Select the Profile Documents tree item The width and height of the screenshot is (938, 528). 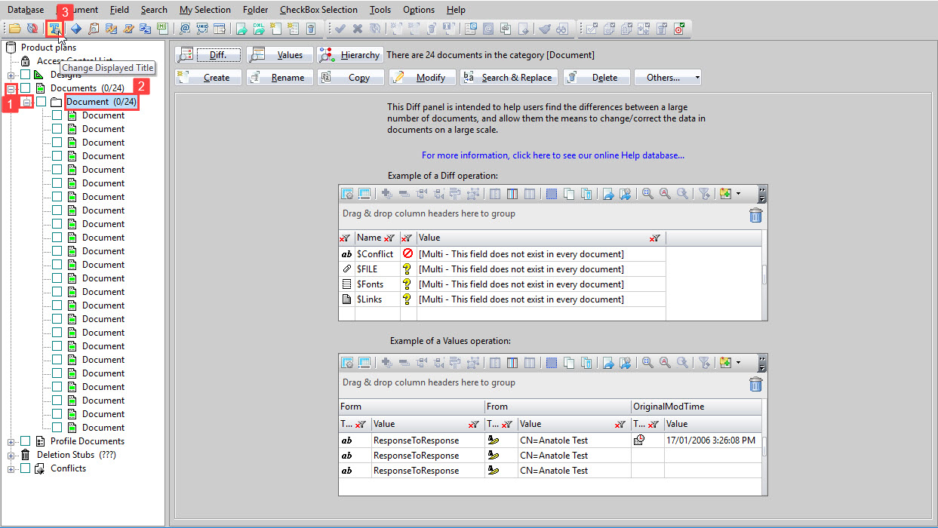click(88, 441)
